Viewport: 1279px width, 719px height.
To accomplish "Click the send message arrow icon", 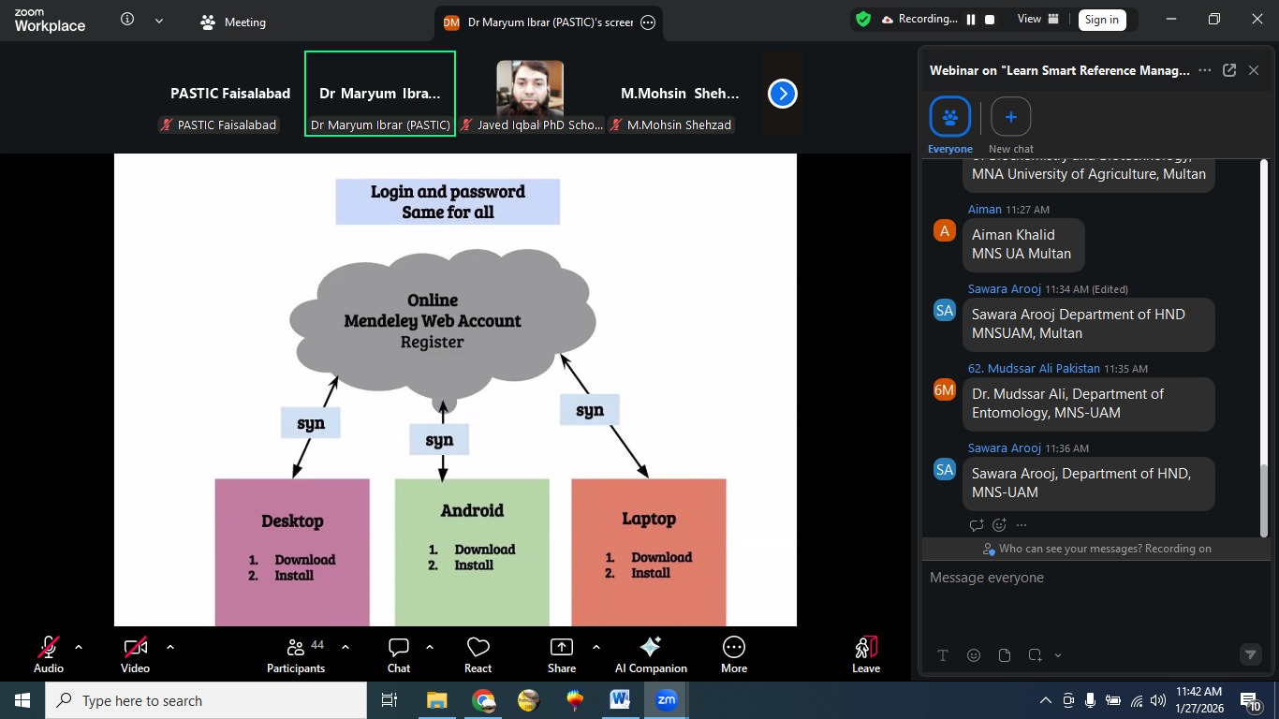I will coord(1250,655).
